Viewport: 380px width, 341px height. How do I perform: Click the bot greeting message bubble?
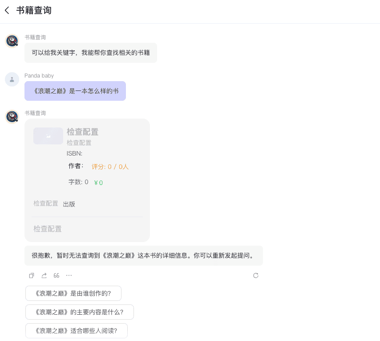tap(91, 53)
